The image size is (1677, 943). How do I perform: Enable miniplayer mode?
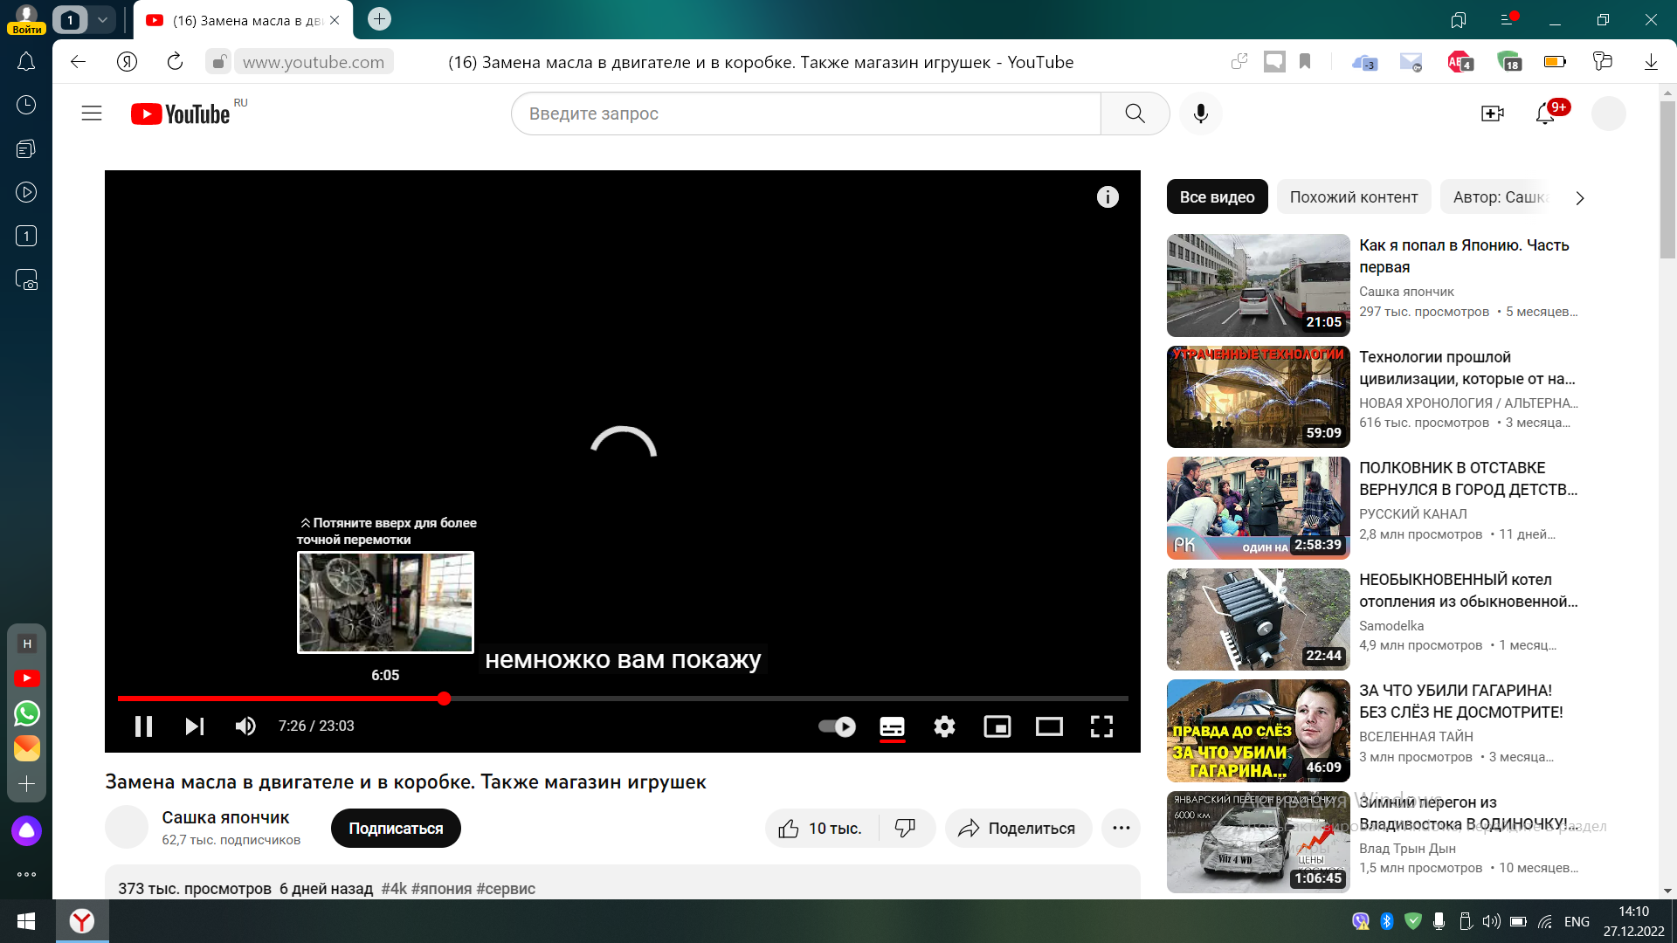(x=997, y=726)
